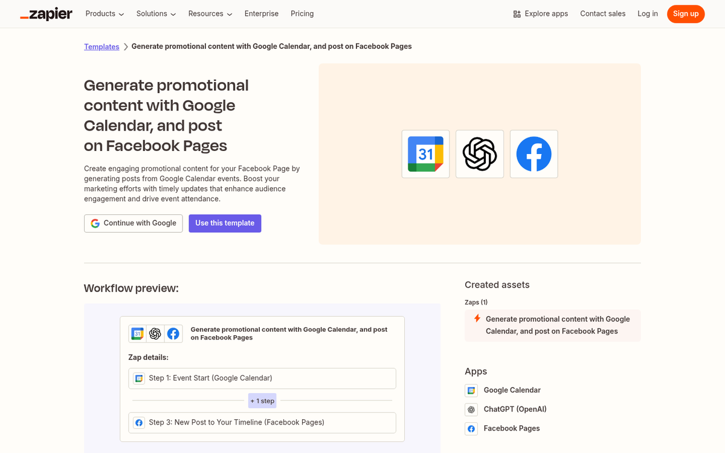Image resolution: width=725 pixels, height=453 pixels.
Task: Click the Google Calendar icon in the hero banner
Action: point(425,153)
